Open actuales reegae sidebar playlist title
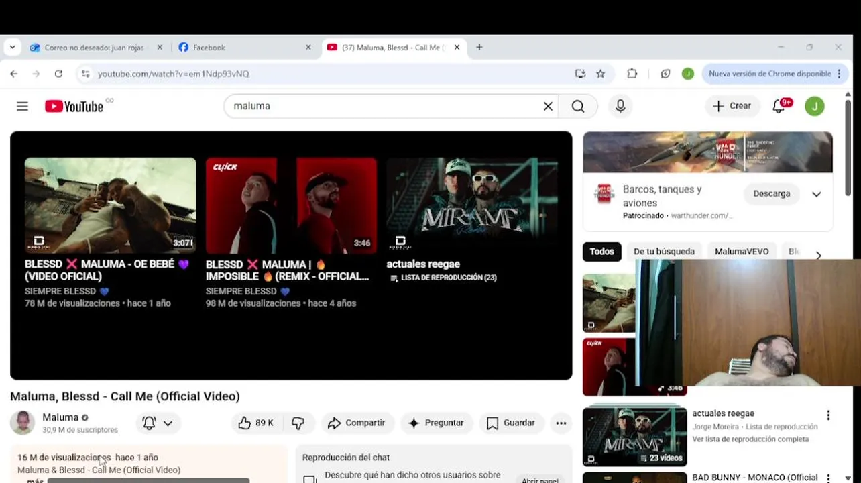Screen dimensions: 861x483 pos(723,413)
